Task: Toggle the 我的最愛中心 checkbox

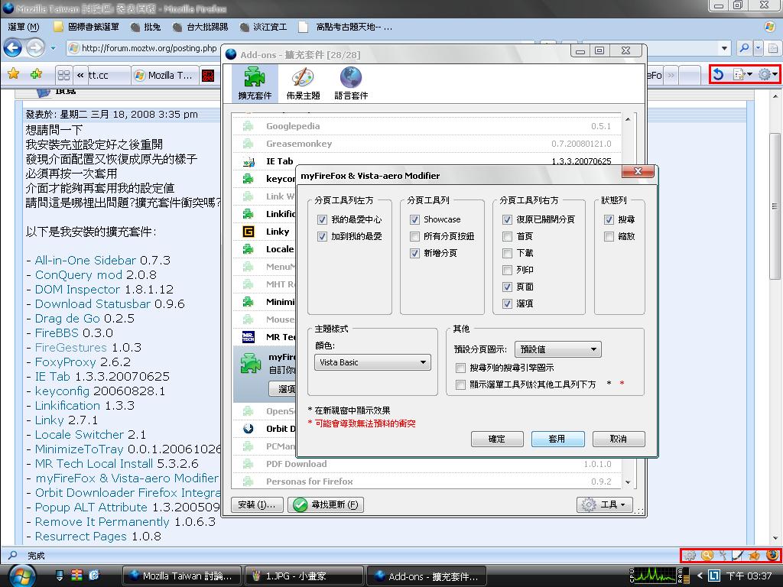Action: [x=322, y=219]
